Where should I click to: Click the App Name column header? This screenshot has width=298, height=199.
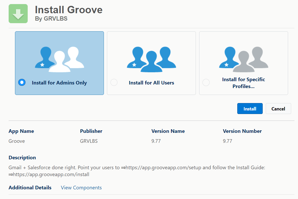click(21, 131)
